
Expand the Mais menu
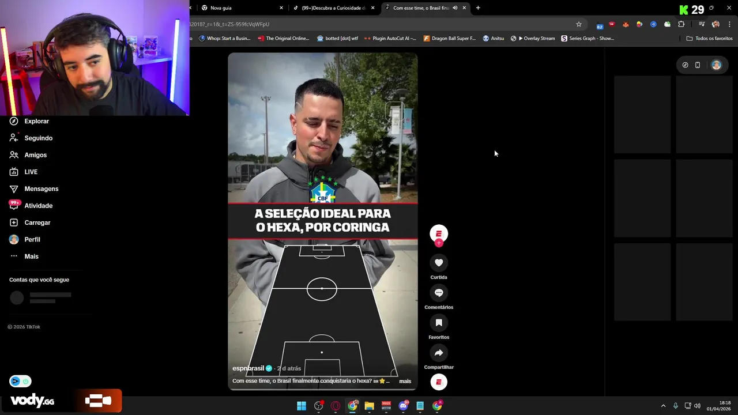pos(24,256)
